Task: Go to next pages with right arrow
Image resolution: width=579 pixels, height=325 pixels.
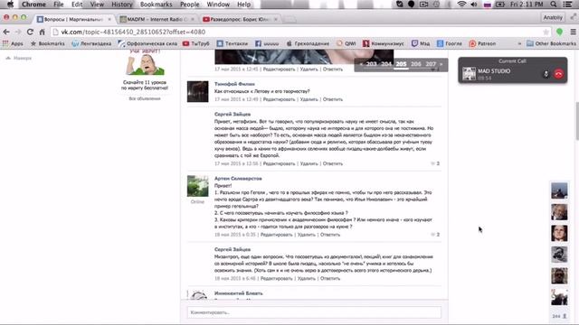Action: (441, 64)
